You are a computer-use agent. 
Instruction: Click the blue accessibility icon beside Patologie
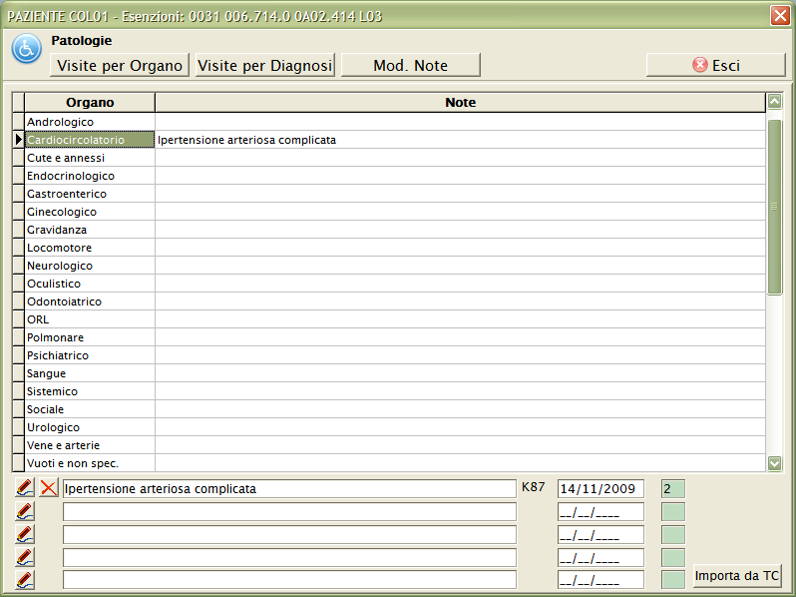26,49
